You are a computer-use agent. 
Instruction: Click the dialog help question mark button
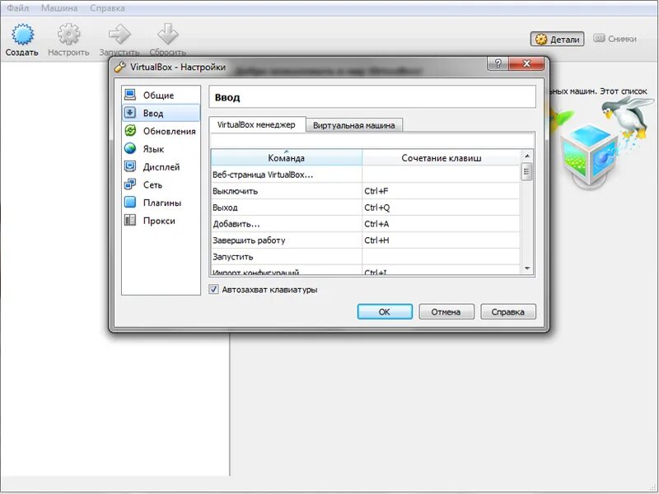tap(498, 63)
